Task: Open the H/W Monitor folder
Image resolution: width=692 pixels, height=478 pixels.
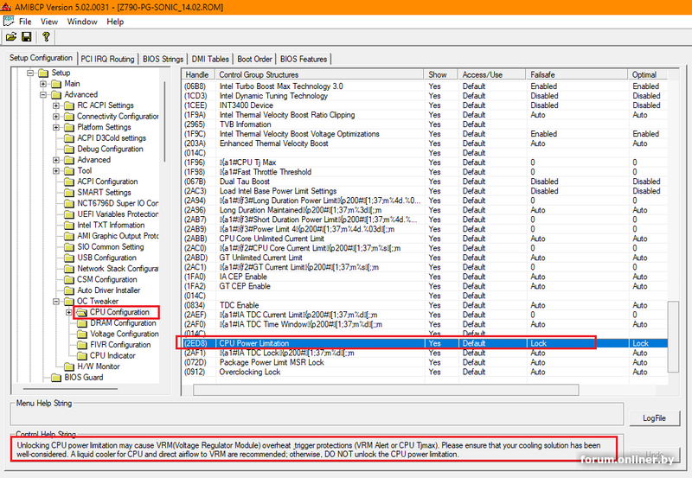Action: (x=97, y=366)
